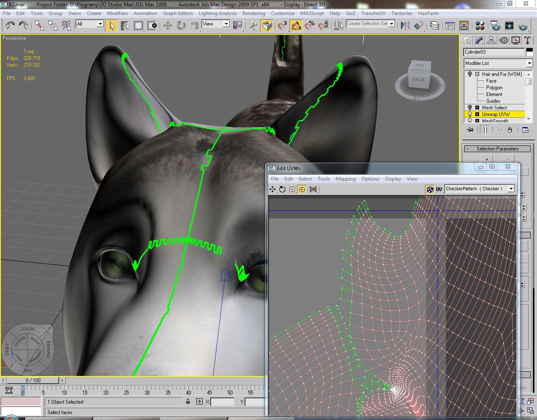The height and width of the screenshot is (420, 537).
Task: Click the 0 / 100 time slider
Action: (x=33, y=381)
